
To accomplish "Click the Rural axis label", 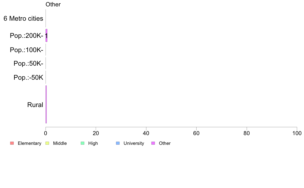I will [x=35, y=105].
